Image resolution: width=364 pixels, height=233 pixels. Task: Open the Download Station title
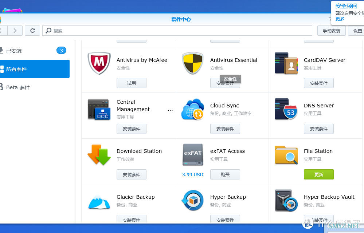tap(139, 151)
